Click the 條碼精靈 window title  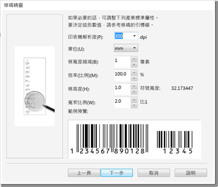[x=14, y=5]
